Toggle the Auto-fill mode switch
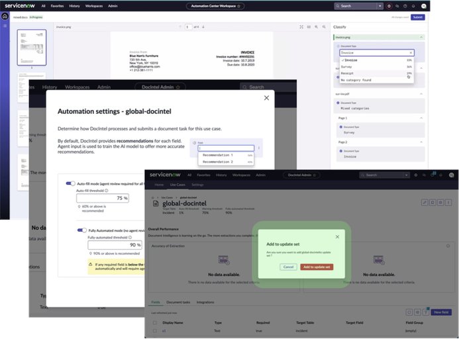Screen dimensions: 459x339 point(71,183)
